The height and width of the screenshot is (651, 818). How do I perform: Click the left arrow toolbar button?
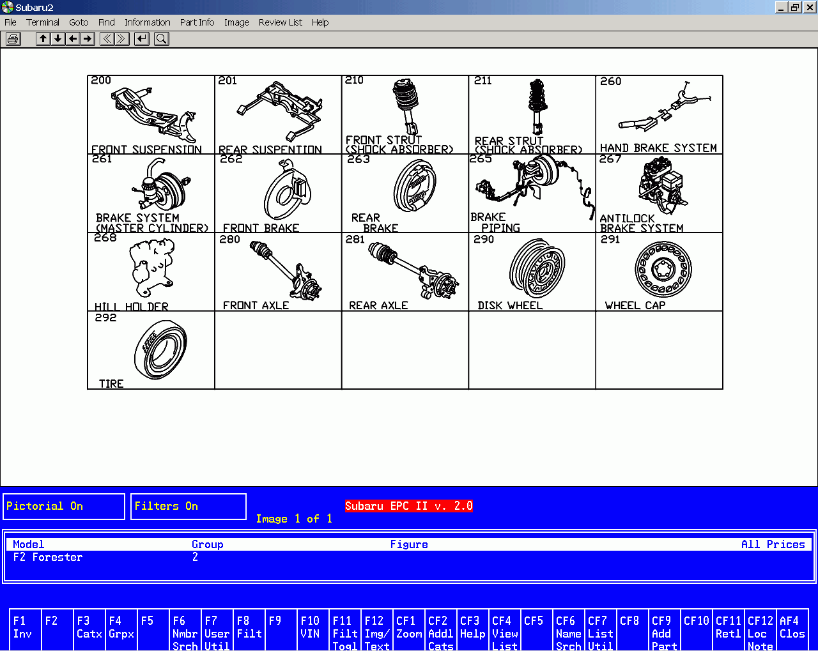[x=73, y=39]
